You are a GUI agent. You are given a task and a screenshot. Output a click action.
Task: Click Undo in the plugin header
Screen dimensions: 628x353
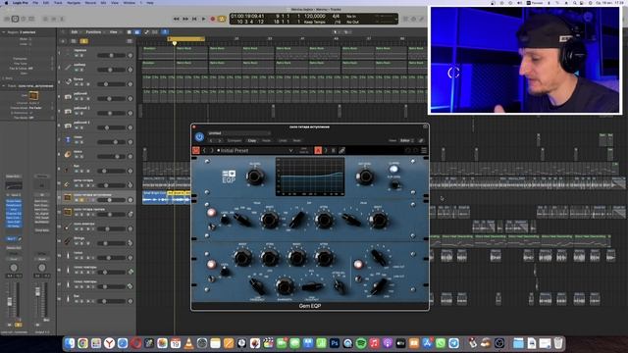[x=283, y=141]
